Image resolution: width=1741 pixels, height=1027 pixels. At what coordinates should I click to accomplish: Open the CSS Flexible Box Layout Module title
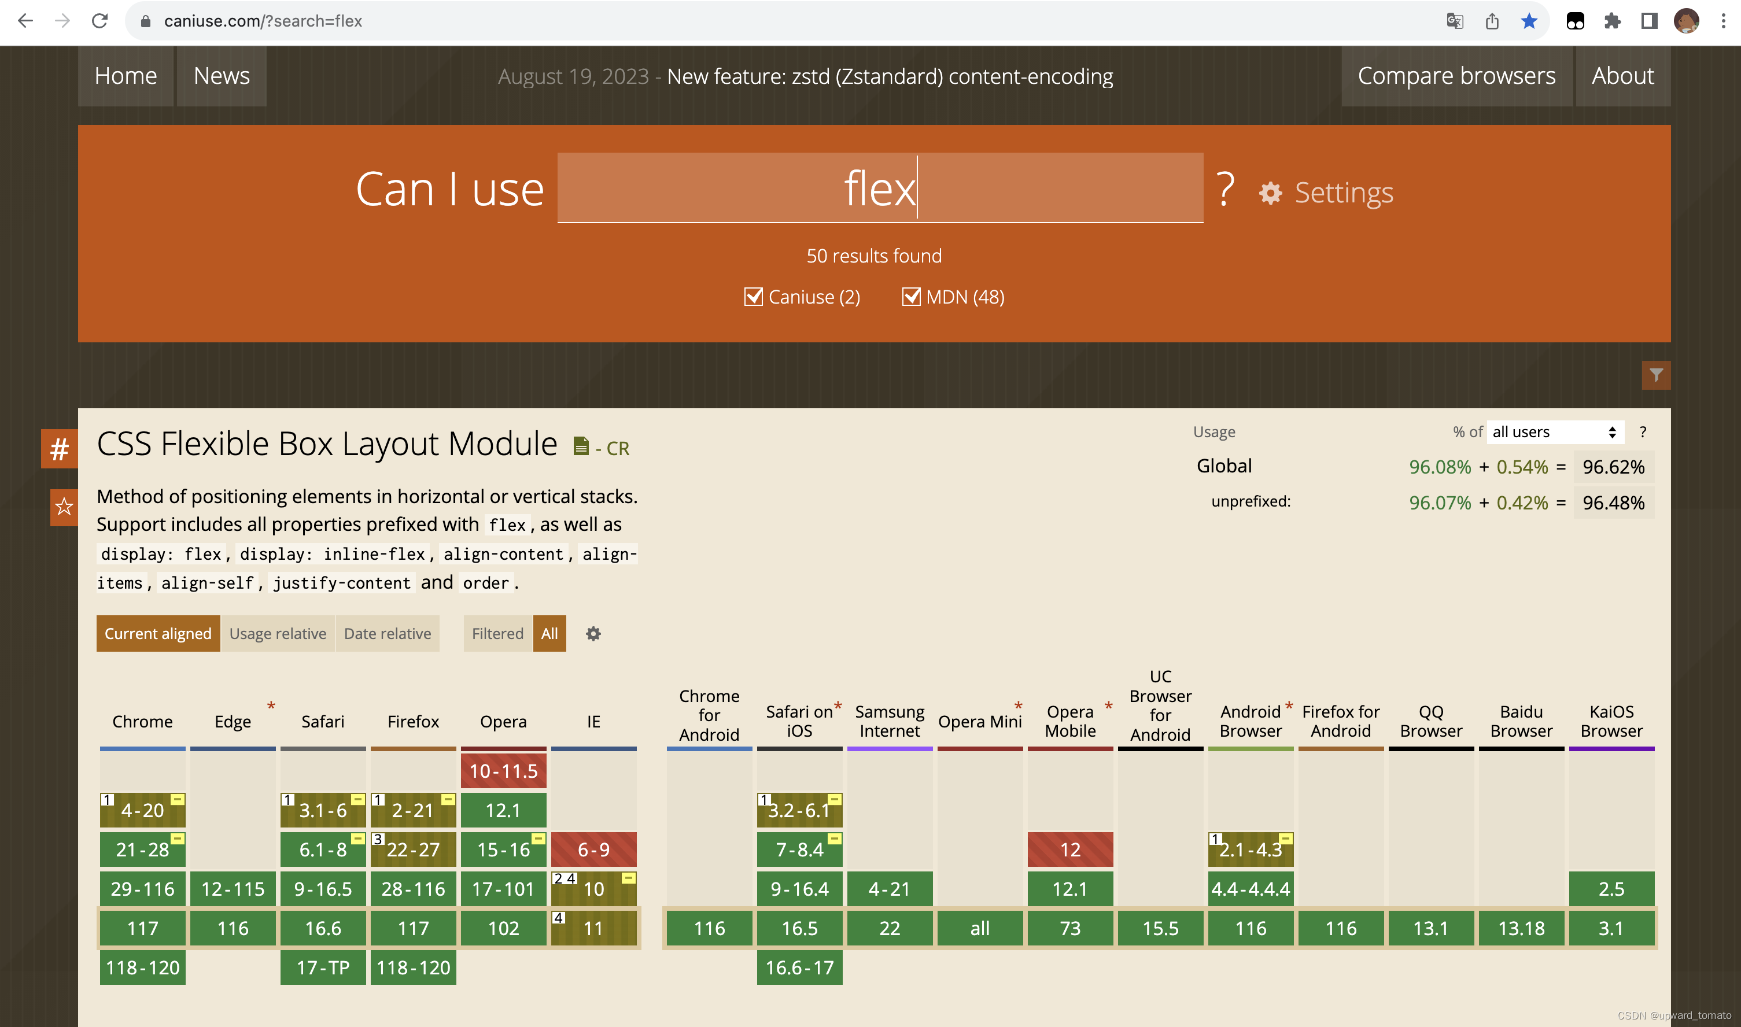pos(327,444)
